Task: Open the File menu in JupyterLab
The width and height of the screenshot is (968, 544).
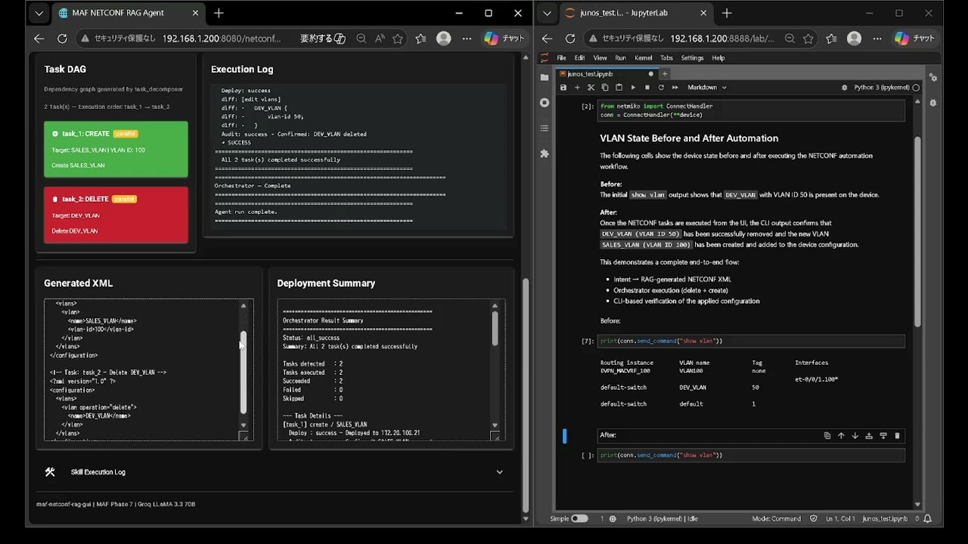Action: [x=561, y=58]
